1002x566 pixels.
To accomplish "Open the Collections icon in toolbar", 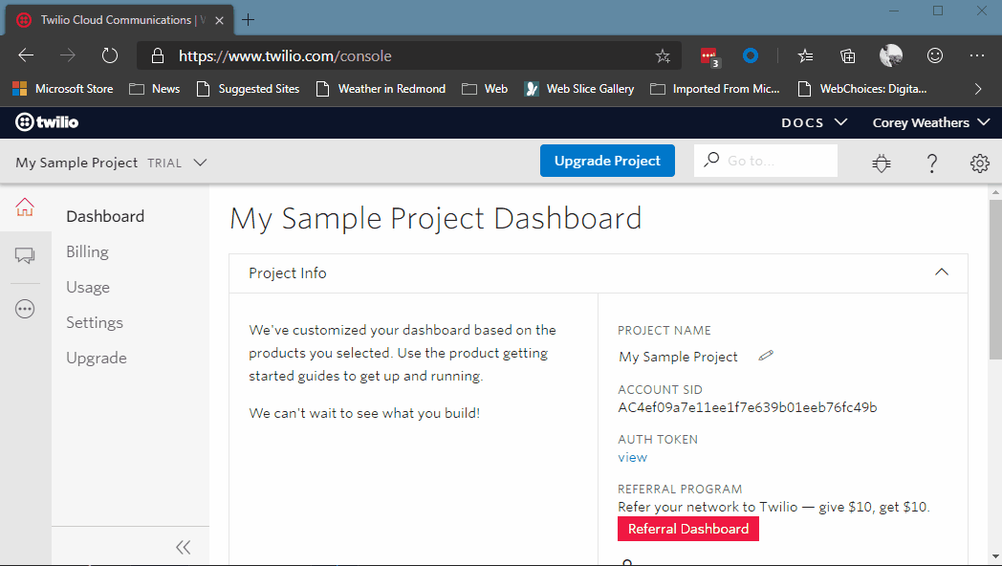I will (847, 56).
